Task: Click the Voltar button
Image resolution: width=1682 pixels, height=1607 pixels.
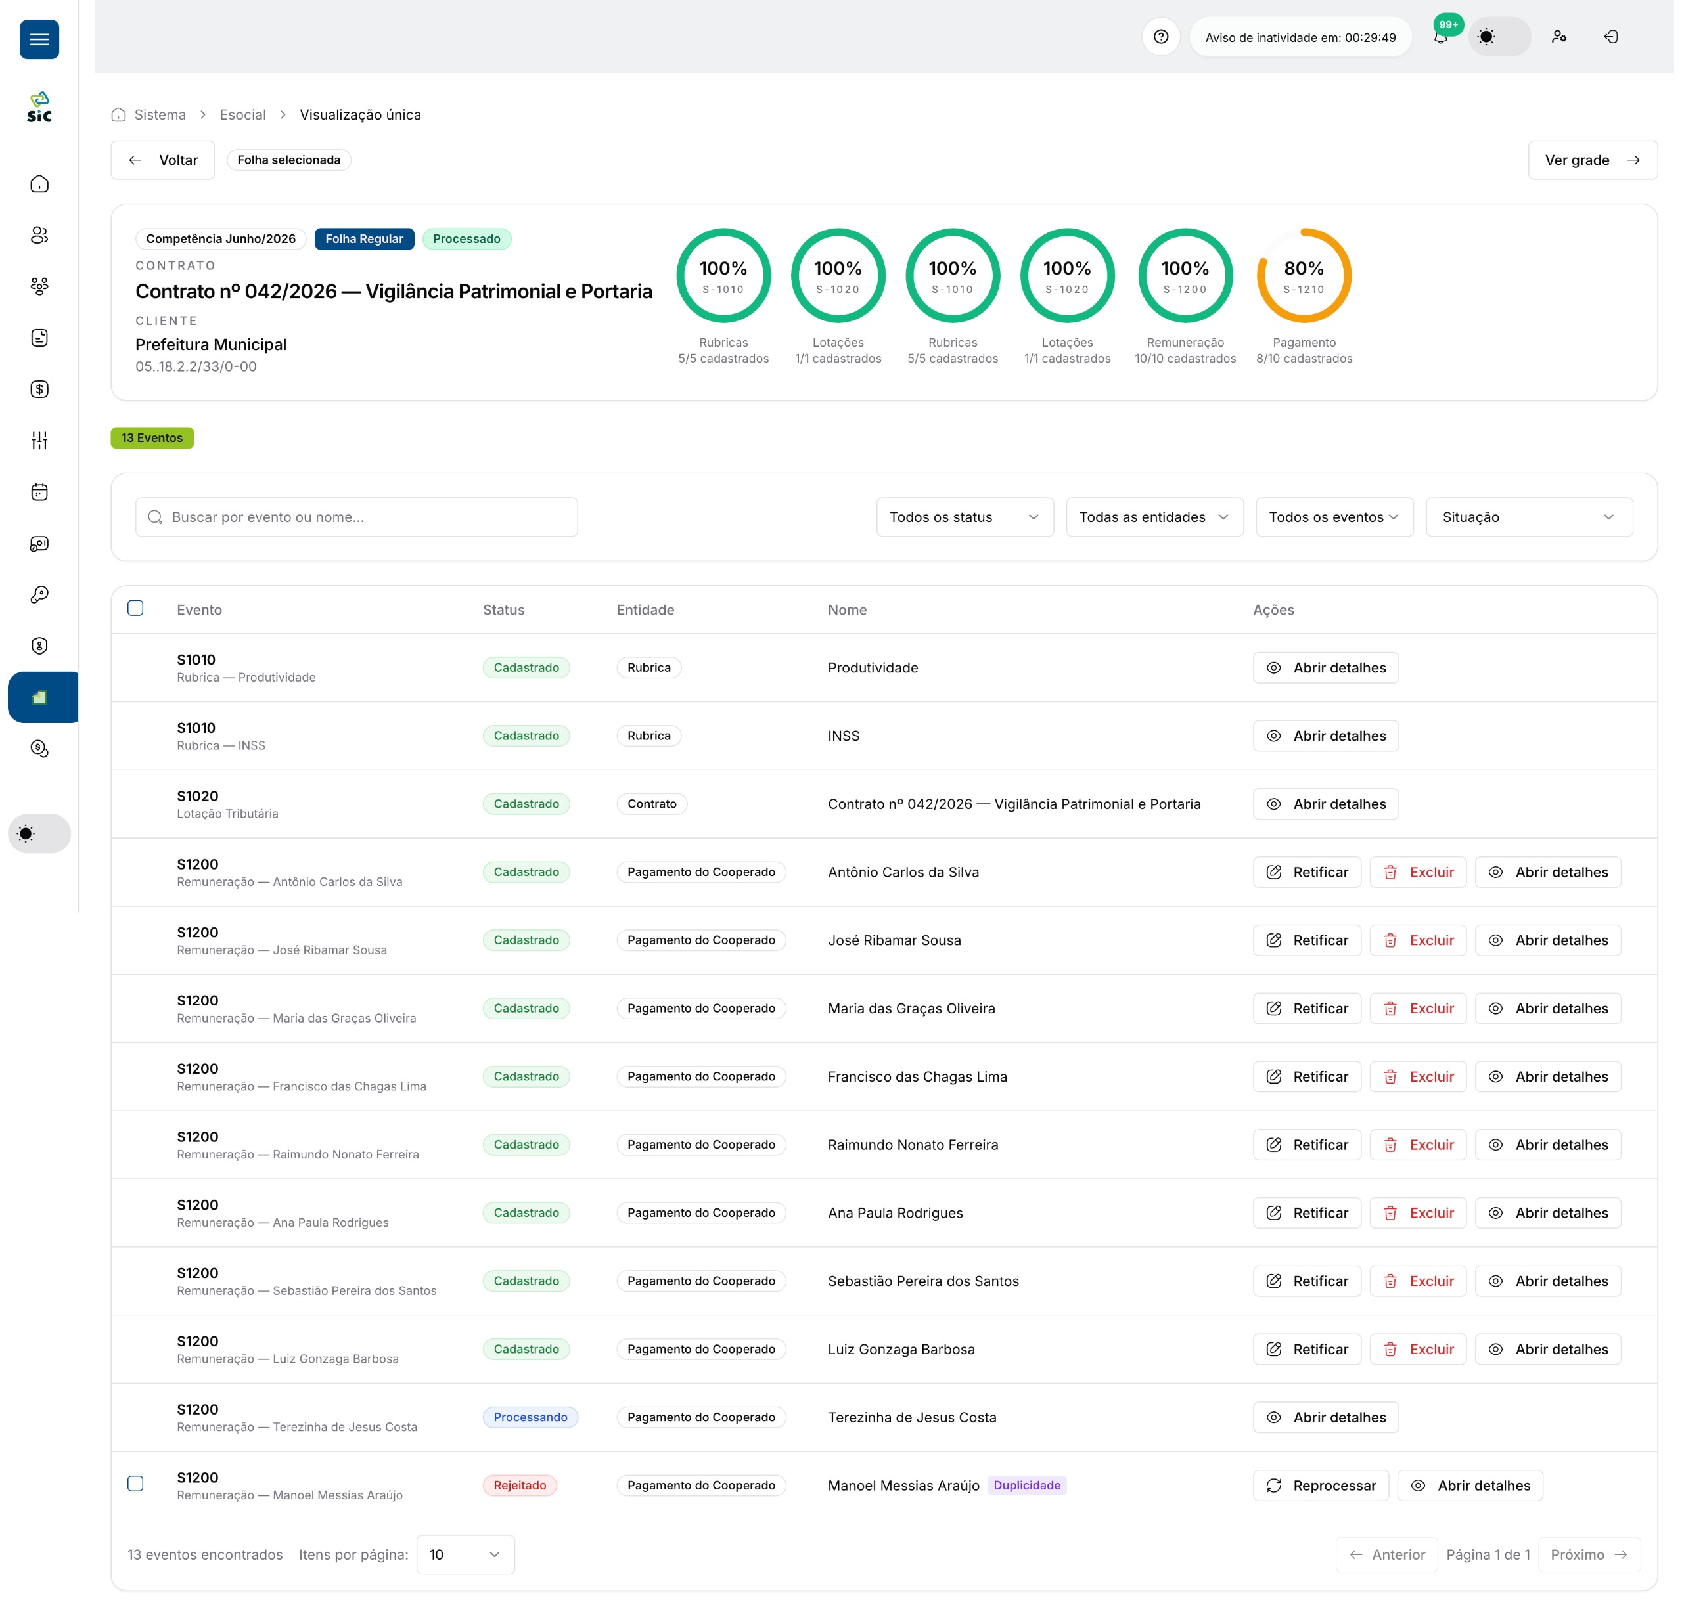Action: pos(163,160)
